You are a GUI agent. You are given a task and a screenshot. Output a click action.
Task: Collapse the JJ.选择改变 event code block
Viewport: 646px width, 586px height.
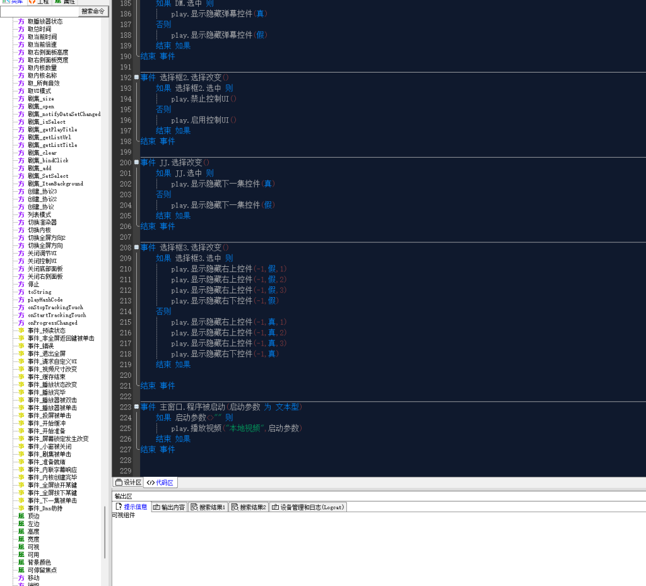(x=136, y=163)
